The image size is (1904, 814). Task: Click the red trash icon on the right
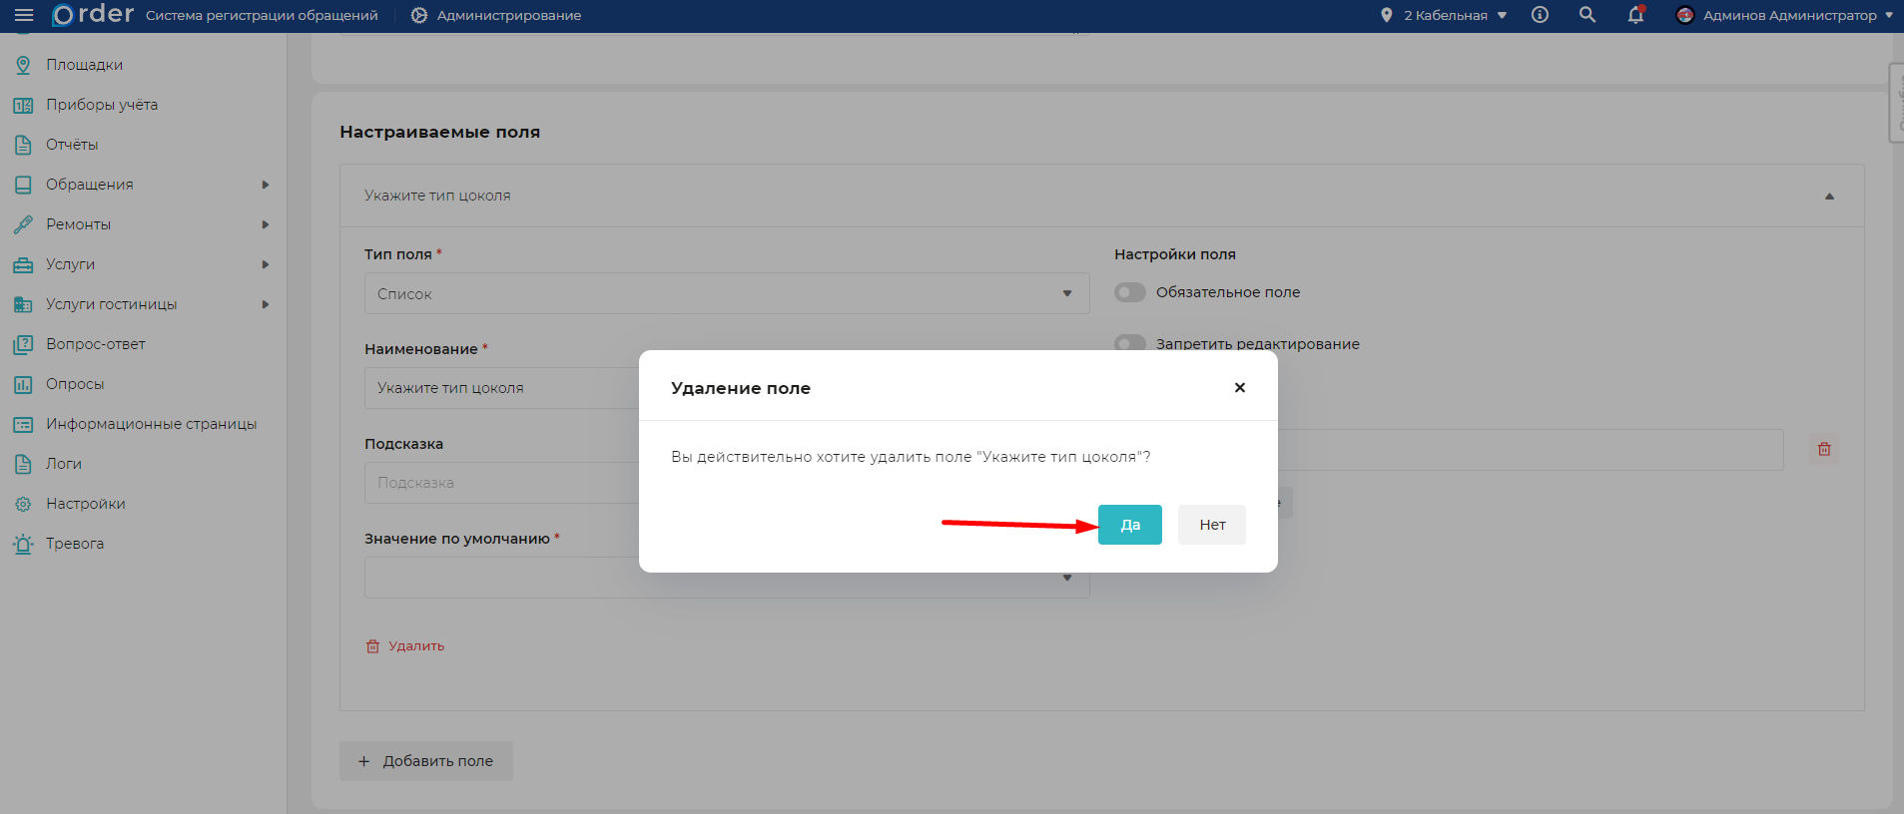pos(1824,450)
